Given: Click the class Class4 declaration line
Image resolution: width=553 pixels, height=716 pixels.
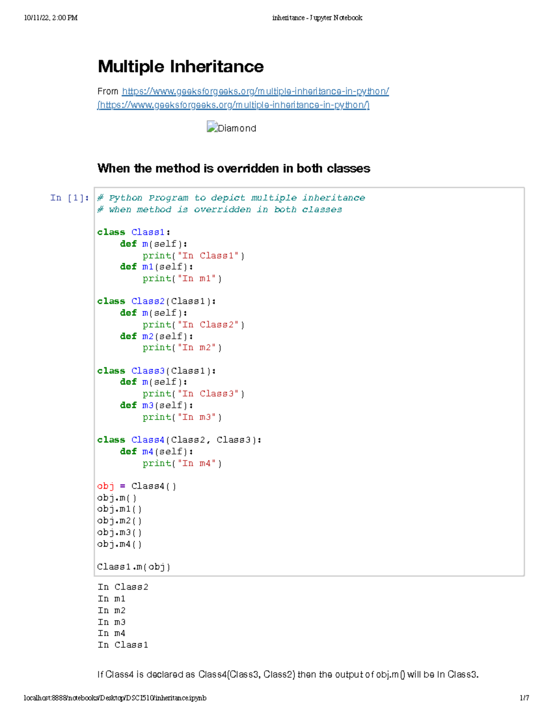Looking at the screenshot, I should pos(179,439).
